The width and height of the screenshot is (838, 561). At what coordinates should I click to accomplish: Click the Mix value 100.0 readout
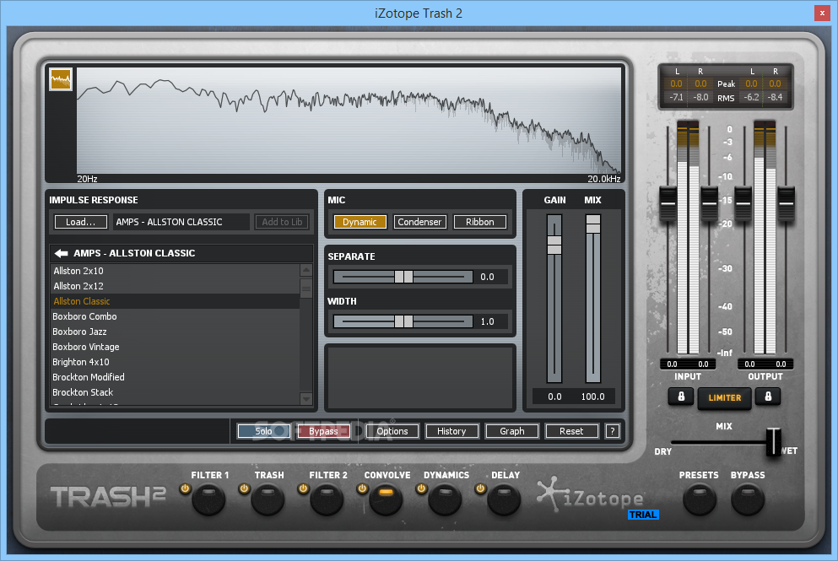pyautogui.click(x=592, y=396)
